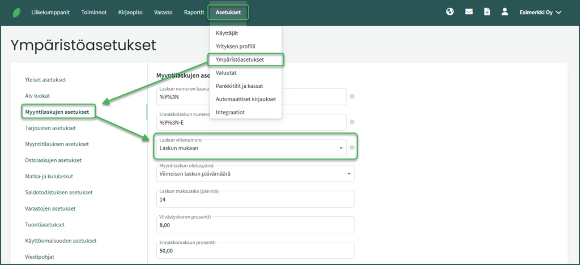Click the document icon in top bar
Image resolution: width=580 pixels, height=265 pixels.
(x=487, y=12)
